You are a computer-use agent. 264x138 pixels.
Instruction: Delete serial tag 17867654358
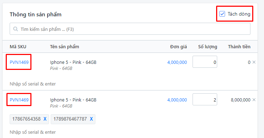45,119
